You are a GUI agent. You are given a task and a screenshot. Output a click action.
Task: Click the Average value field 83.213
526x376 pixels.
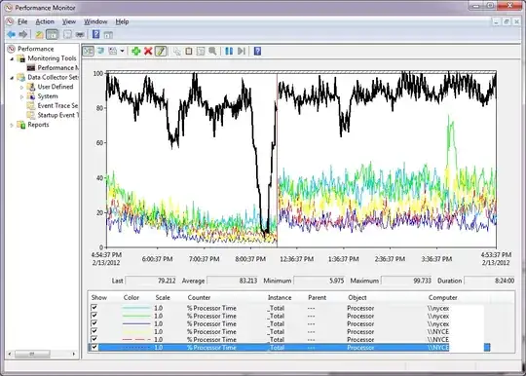pos(233,281)
